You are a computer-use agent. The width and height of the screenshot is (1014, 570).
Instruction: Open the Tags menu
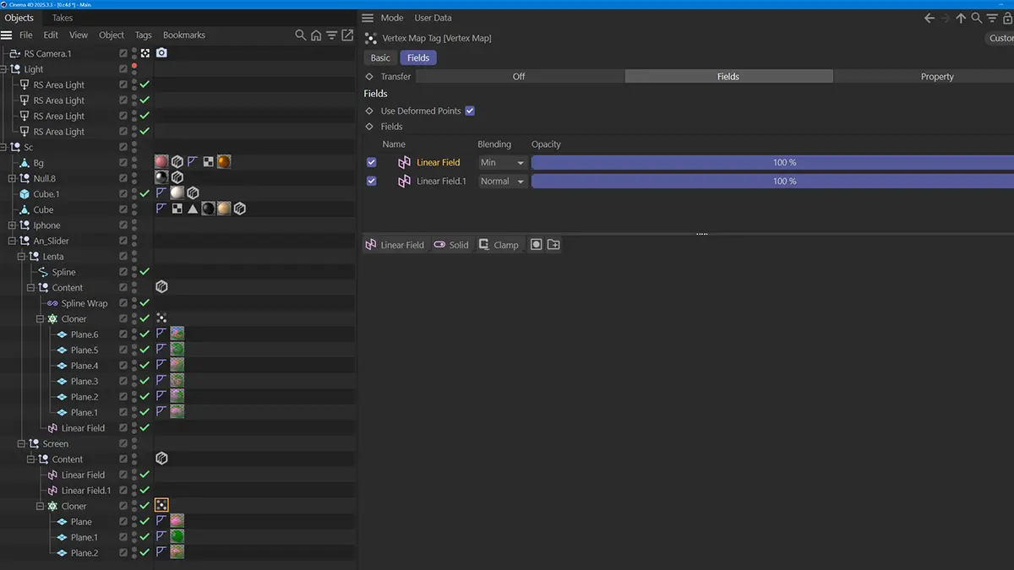click(x=144, y=35)
